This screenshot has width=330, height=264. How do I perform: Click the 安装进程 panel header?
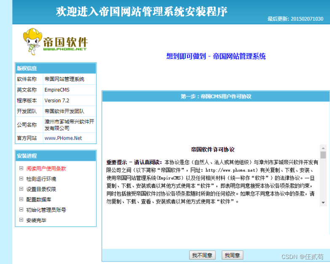pos(56,156)
